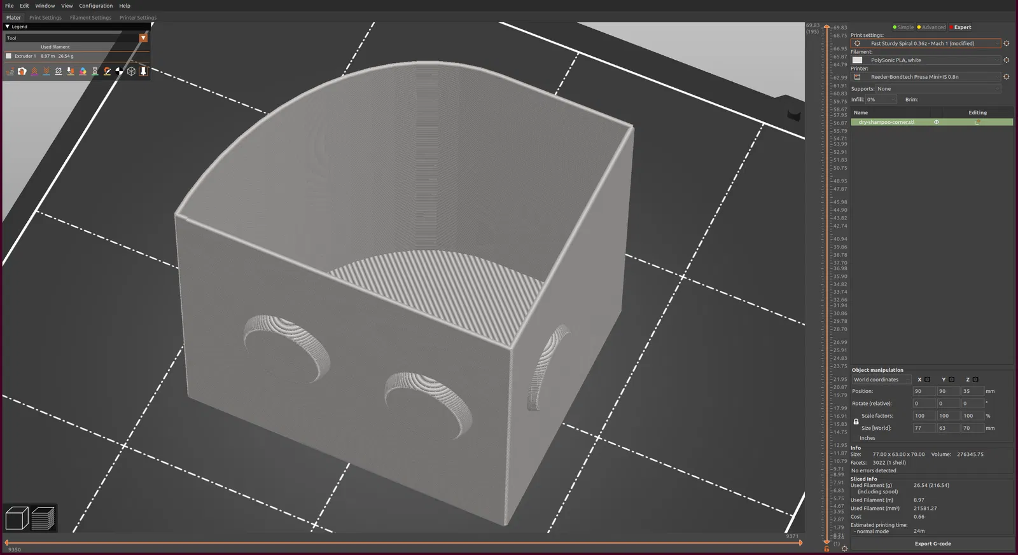Switch to Filament Settings tab

click(90, 18)
